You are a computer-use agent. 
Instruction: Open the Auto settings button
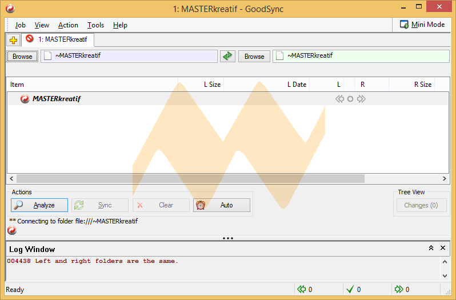click(222, 205)
